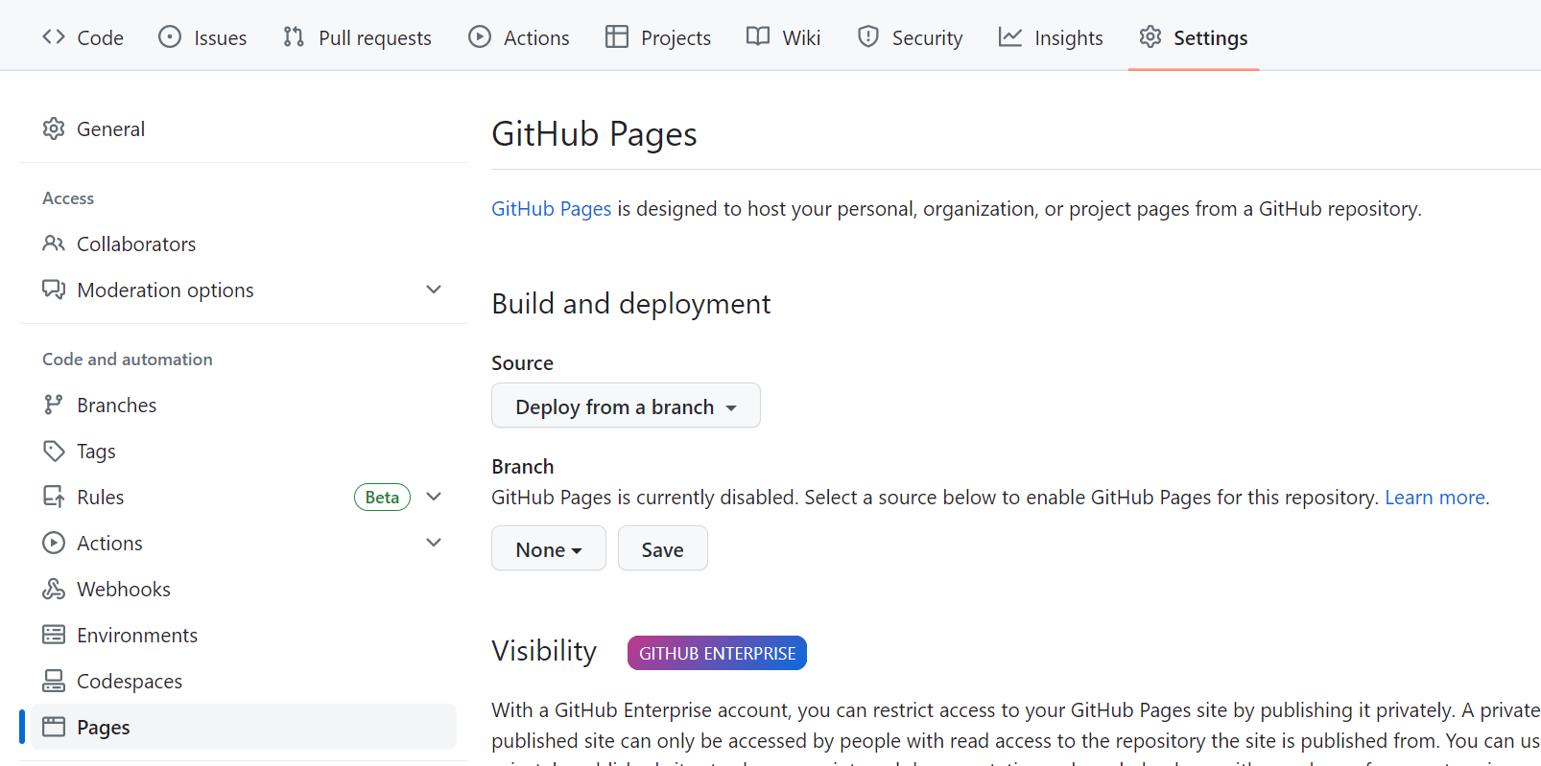This screenshot has height=766, width=1541.
Task: Click the Moderation options label
Action: click(x=165, y=290)
